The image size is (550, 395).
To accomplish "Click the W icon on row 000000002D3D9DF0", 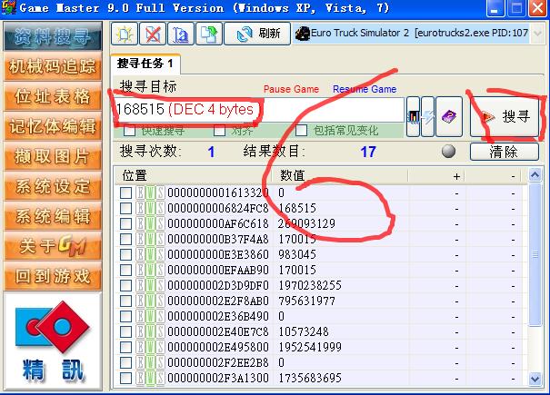I will click(x=151, y=285).
